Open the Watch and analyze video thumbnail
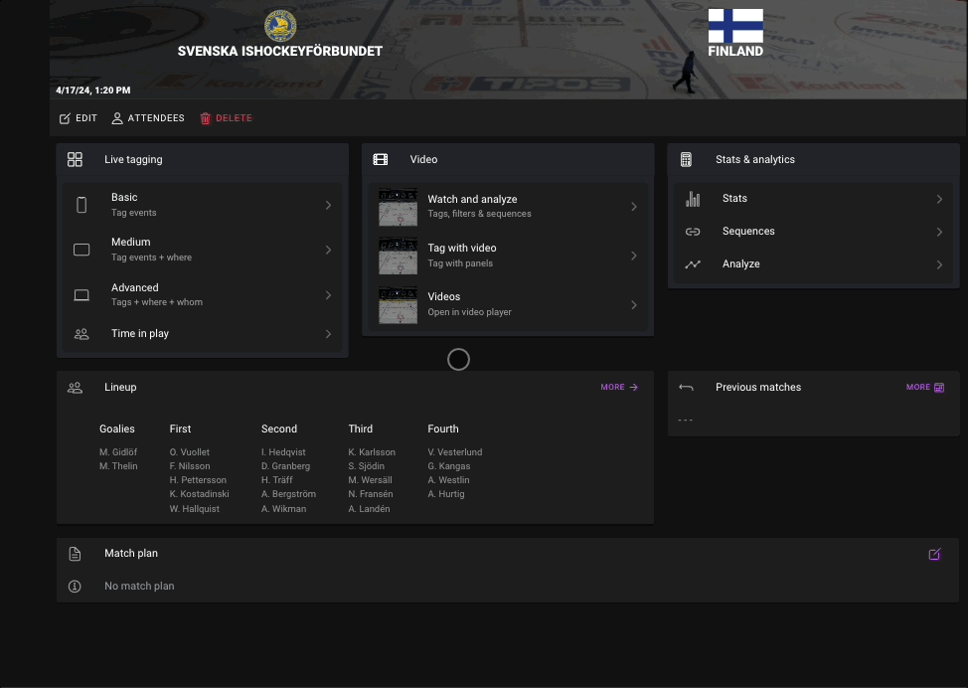Viewport: 968px width, 688px height. click(398, 207)
